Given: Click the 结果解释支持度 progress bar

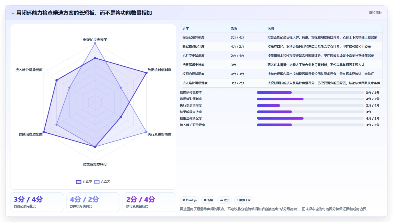Looking at the screenshot, I should pos(310,112).
